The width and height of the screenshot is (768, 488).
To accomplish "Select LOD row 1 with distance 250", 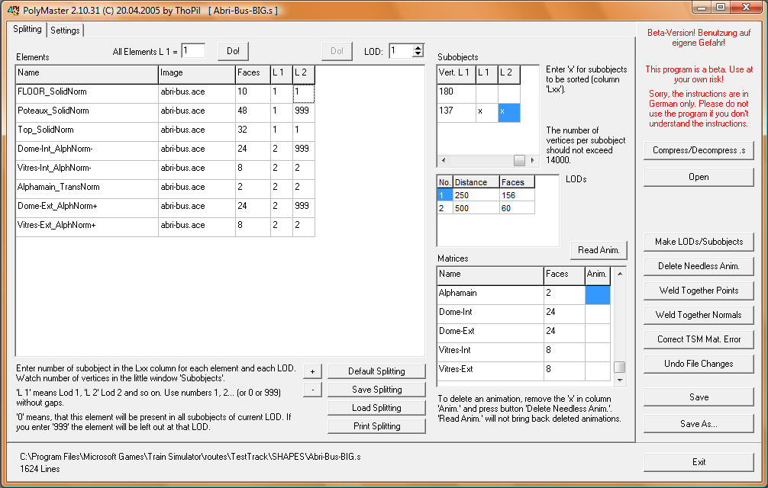I will tap(486, 195).
